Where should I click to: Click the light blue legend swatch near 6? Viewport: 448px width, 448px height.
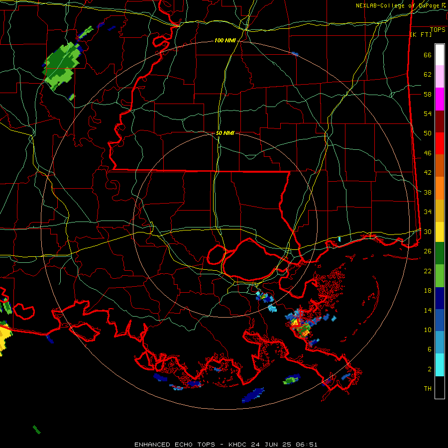440,342
